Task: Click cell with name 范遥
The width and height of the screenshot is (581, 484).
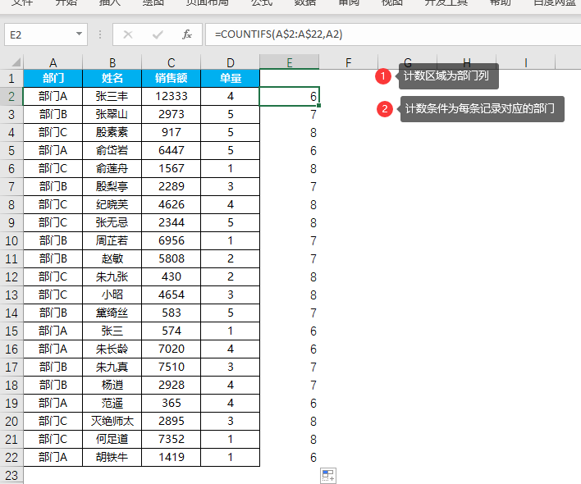Action: 112,403
